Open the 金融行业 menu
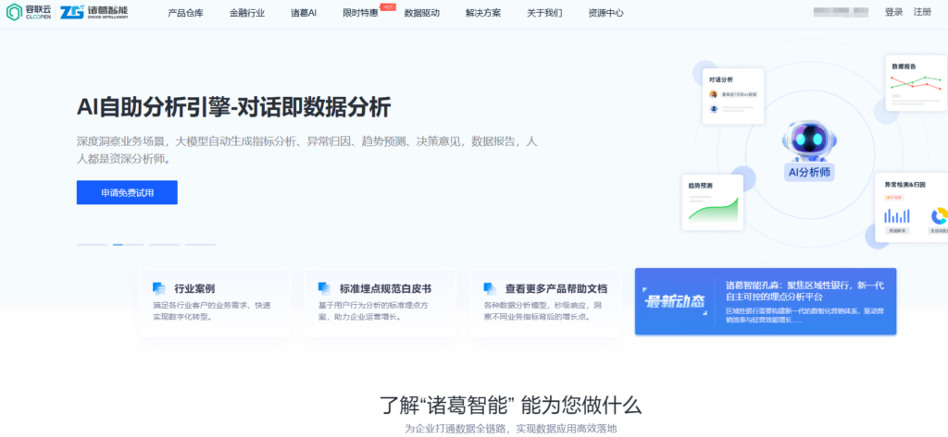 pyautogui.click(x=247, y=13)
